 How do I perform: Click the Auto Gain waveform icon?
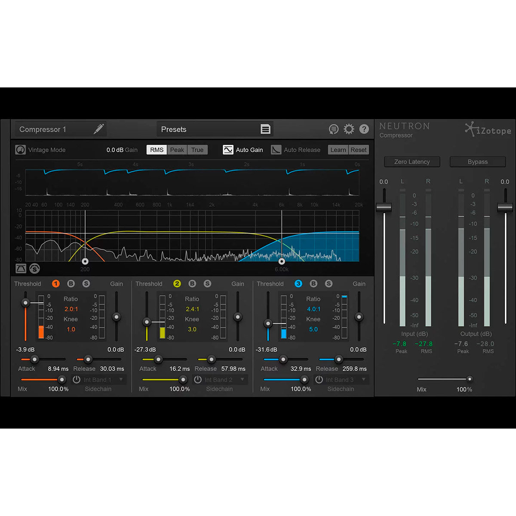[228, 150]
